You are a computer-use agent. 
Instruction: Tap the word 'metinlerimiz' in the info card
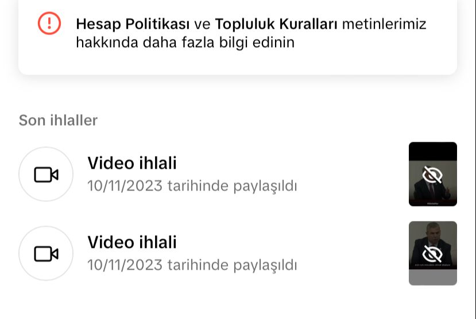[x=384, y=24]
